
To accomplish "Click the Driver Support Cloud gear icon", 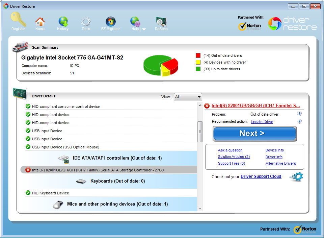I will [296, 176].
